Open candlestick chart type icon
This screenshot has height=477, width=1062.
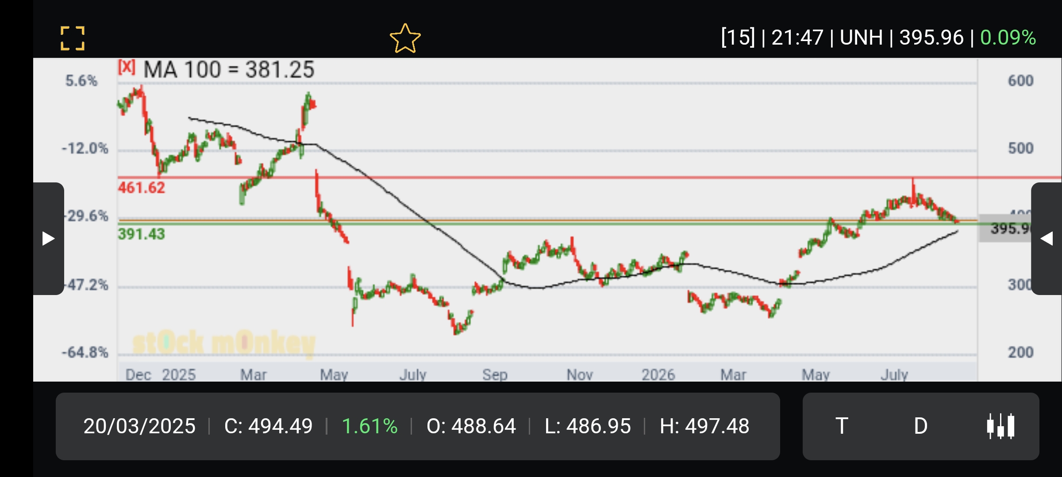click(x=1000, y=426)
